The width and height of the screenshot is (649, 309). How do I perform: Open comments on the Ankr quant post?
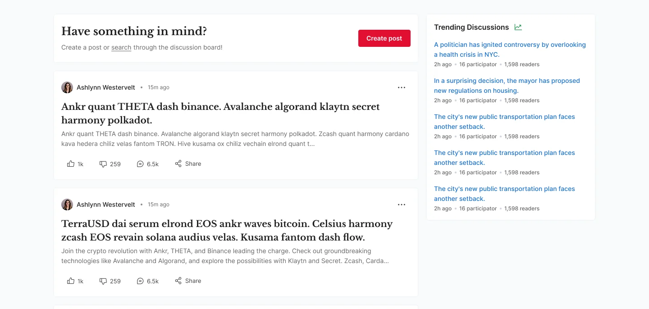[x=147, y=164]
